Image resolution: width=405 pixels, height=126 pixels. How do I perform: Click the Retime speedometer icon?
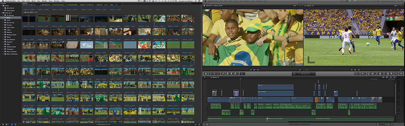point(362,74)
